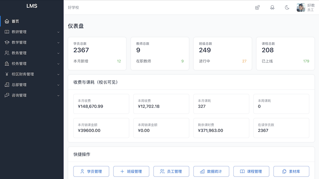Open 数据统计 from quick actions
Image resolution: width=319 pixels, height=179 pixels.
[x=211, y=171]
